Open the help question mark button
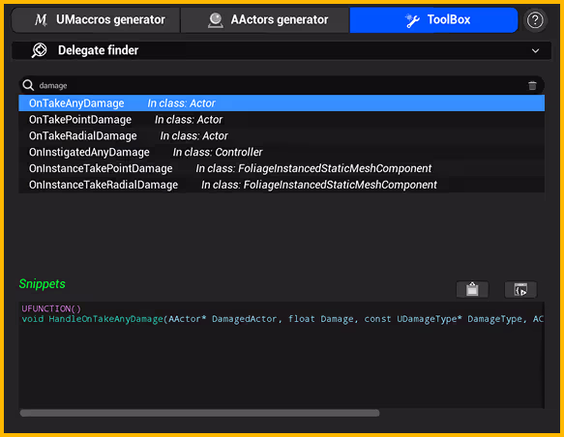564x437 pixels. (535, 20)
